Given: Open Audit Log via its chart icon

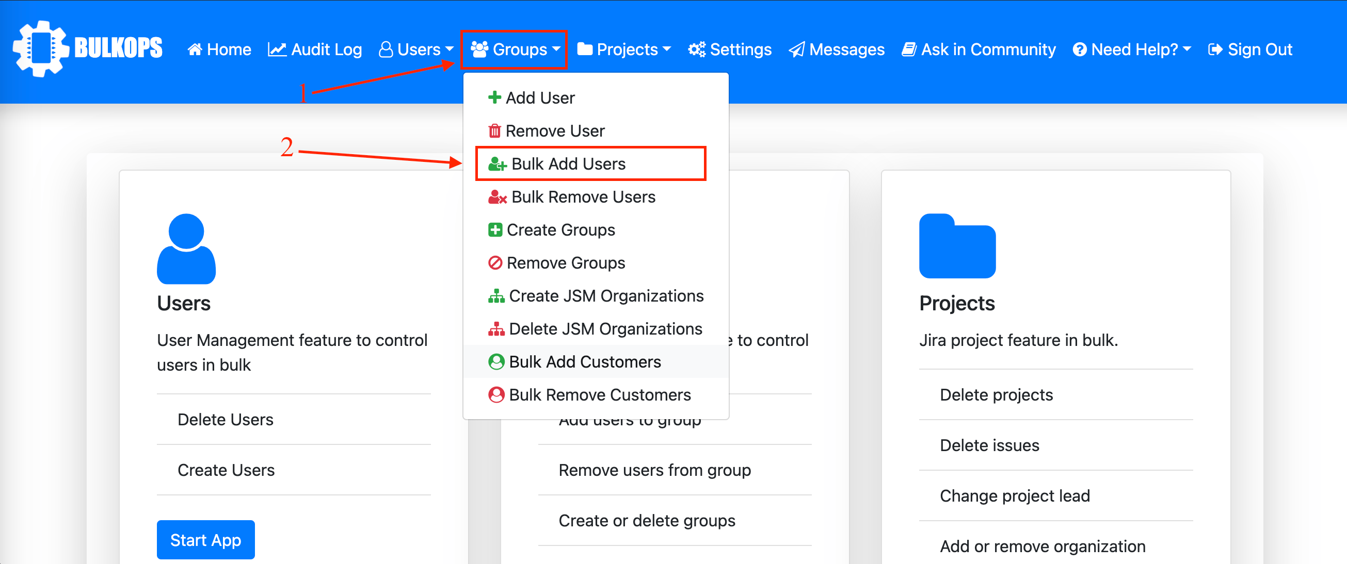Looking at the screenshot, I should pos(277,48).
